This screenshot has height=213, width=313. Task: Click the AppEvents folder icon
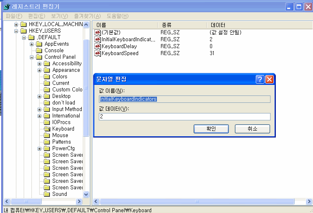(x=39, y=44)
